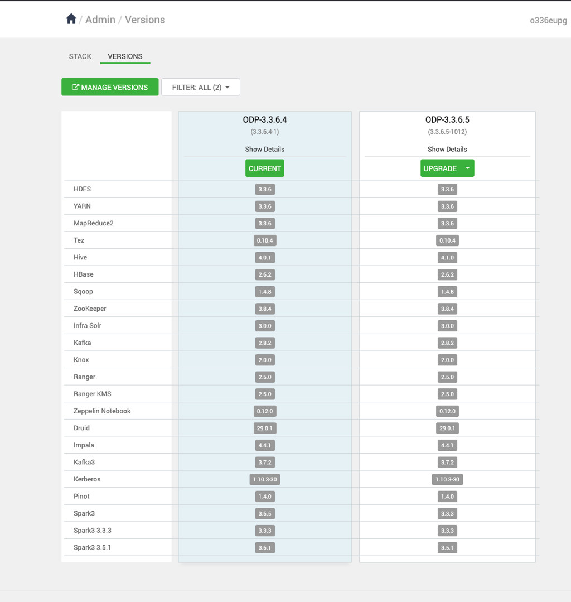Viewport: 571px width, 602px height.
Task: Click Druid 29.0.1 badge in ODP-3.3.6.5
Action: [447, 428]
